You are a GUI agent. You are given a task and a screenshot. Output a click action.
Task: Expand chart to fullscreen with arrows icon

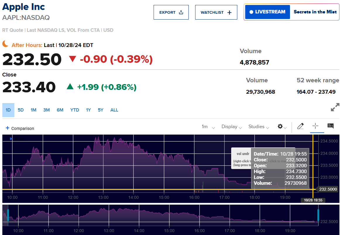(x=335, y=107)
